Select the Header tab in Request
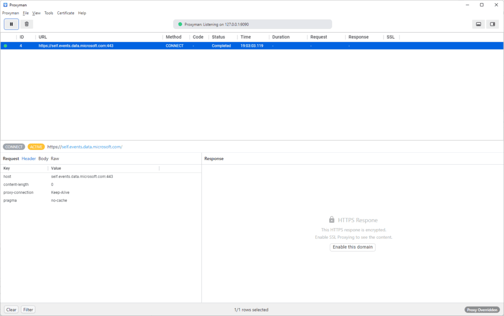Viewport: 504px width, 316px height. click(29, 159)
